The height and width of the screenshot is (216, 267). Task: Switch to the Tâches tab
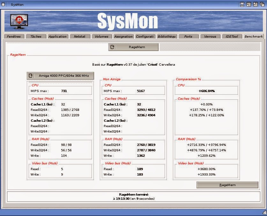tap(36, 36)
